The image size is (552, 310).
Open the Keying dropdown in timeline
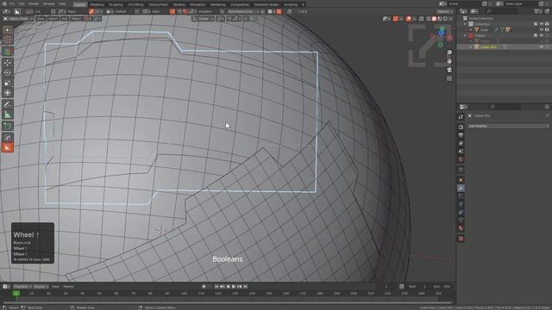[x=41, y=287]
